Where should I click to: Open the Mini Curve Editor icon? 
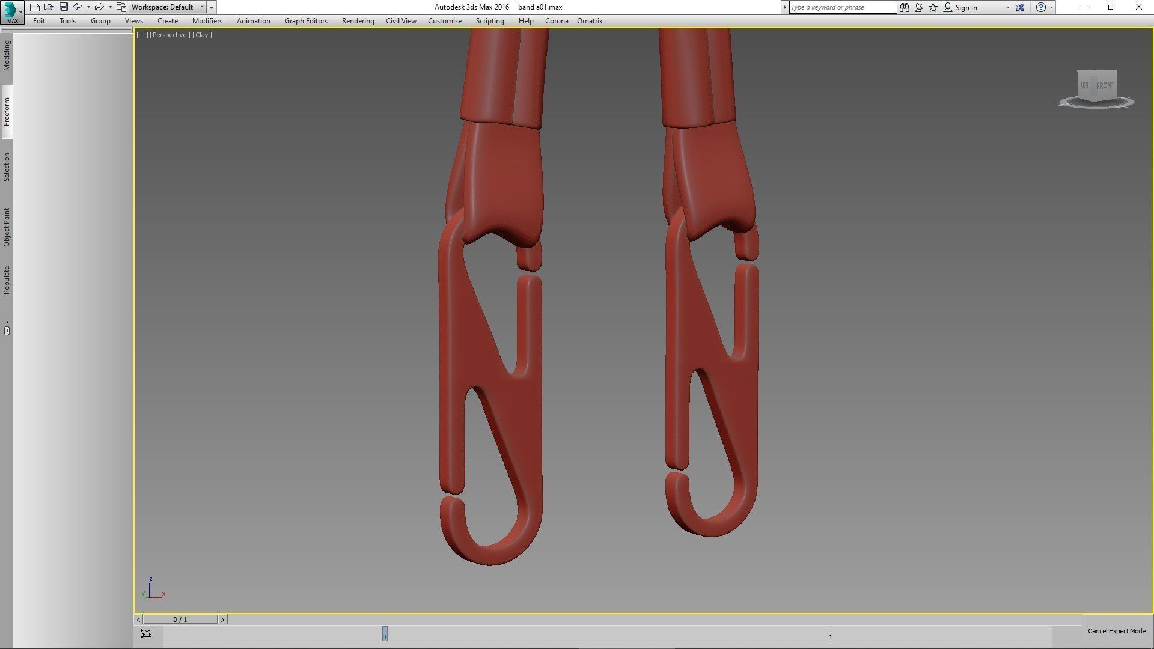point(146,633)
